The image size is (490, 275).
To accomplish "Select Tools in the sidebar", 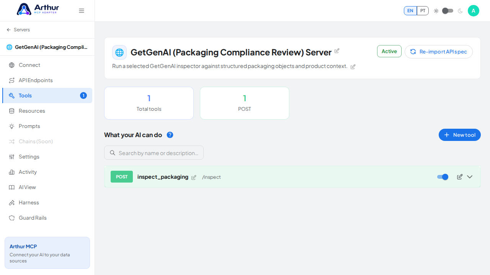I will (x=47, y=95).
